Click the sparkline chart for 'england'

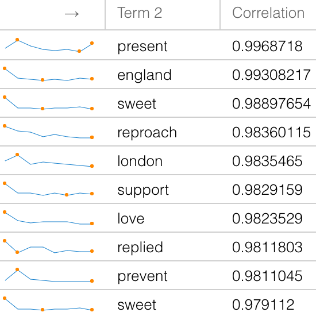click(x=48, y=74)
